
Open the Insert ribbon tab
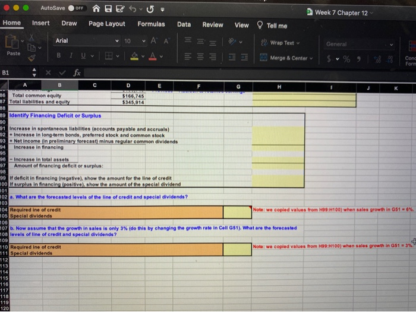click(40, 23)
